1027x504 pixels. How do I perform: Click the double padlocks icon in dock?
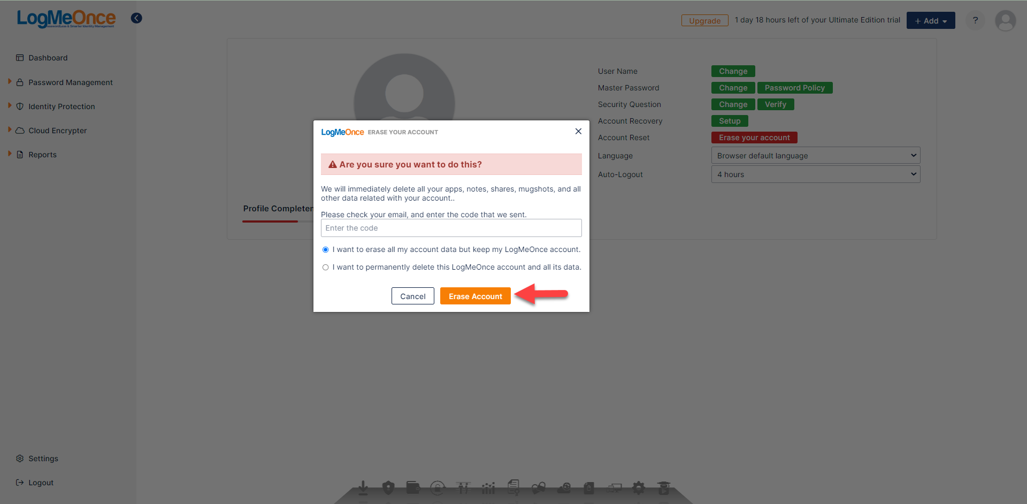(x=539, y=487)
